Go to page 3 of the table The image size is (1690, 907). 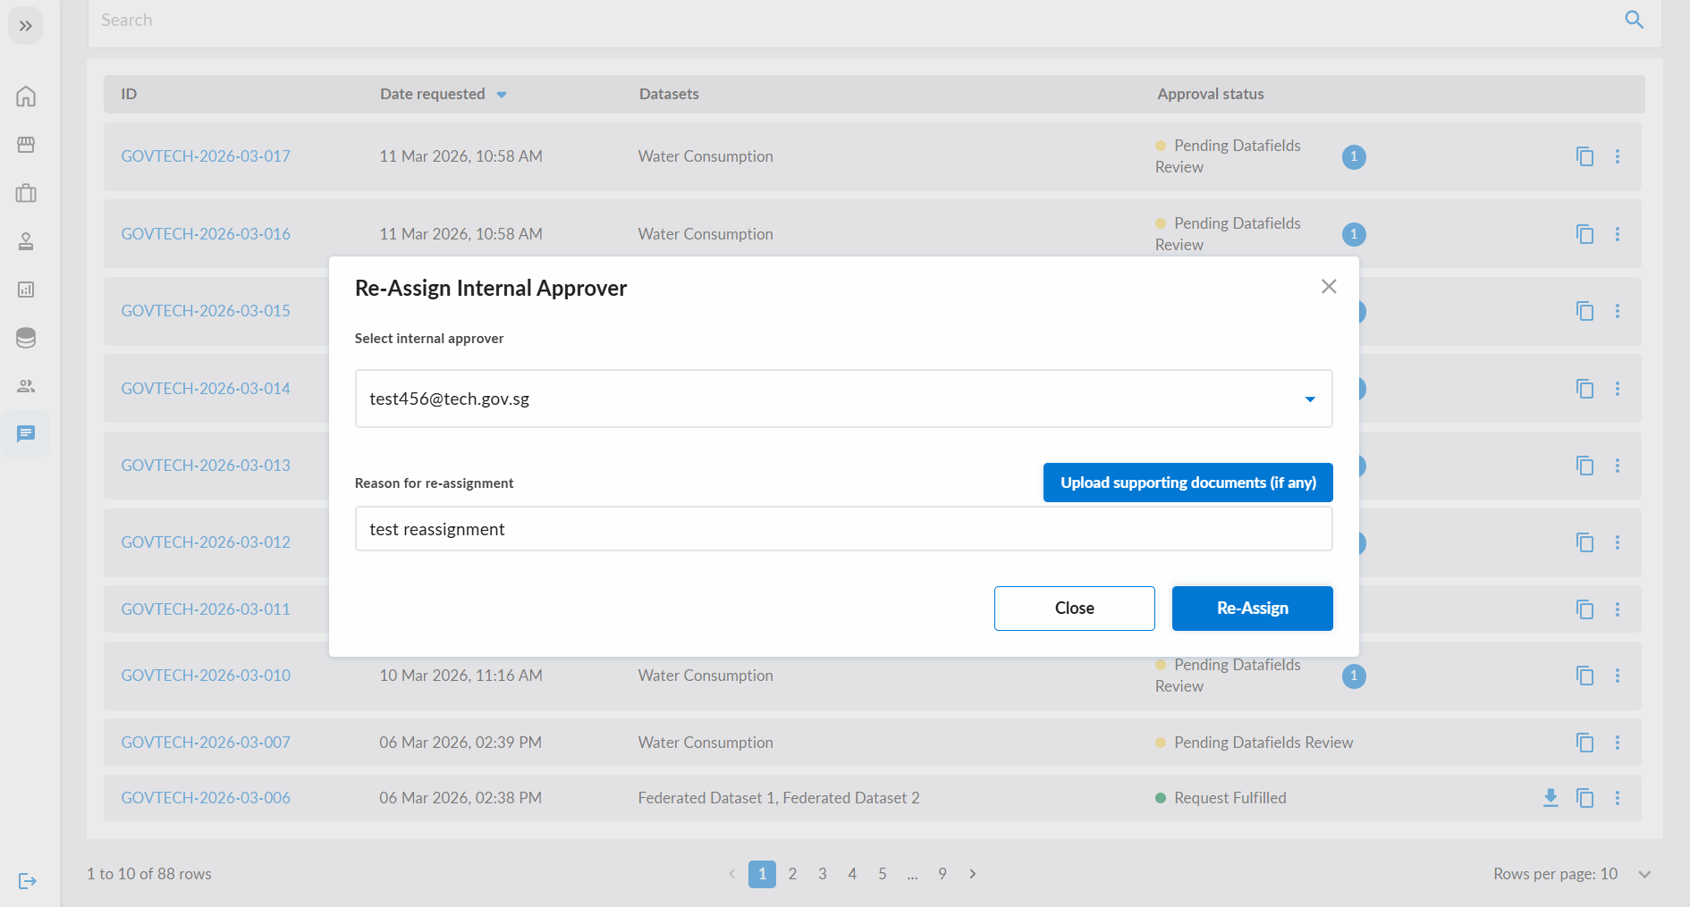[822, 874]
